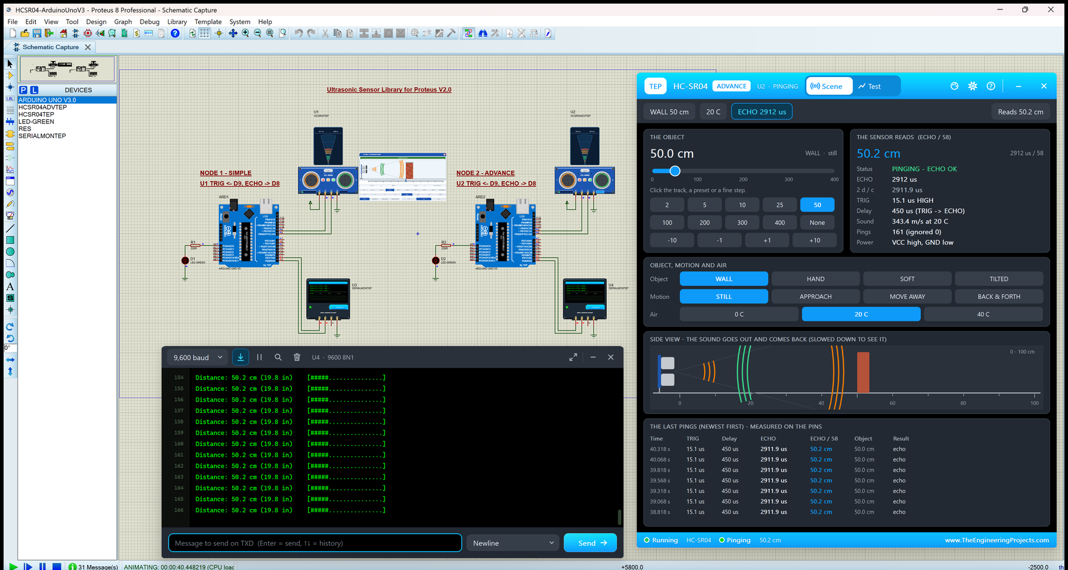Image resolution: width=1068 pixels, height=570 pixels.
Task: Click the 100 cm distance preset
Action: click(x=667, y=222)
